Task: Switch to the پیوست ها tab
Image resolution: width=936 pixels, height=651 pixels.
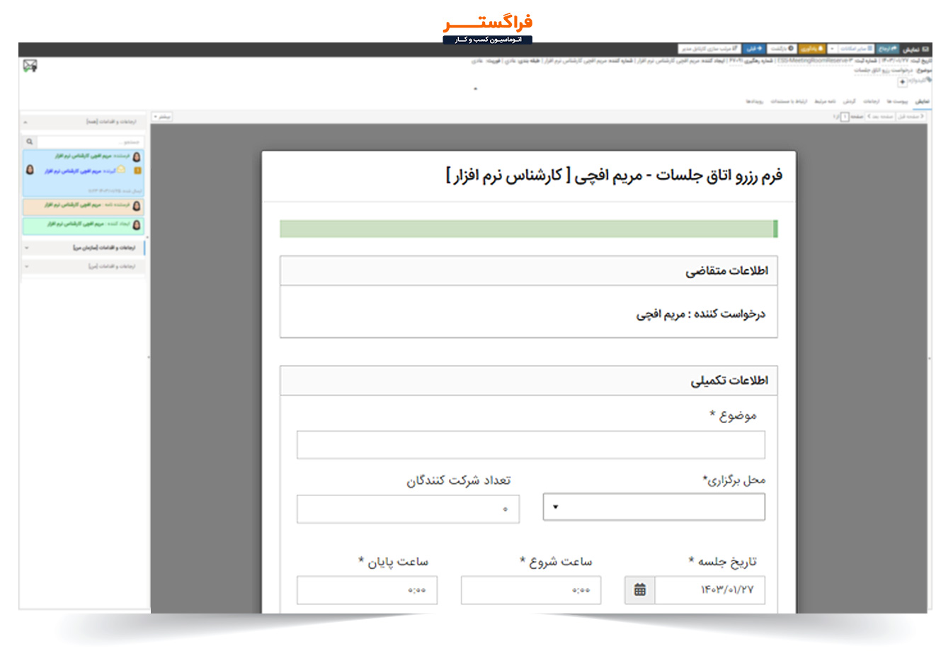Action: click(899, 102)
